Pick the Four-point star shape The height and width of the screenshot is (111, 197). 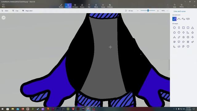point(192,37)
